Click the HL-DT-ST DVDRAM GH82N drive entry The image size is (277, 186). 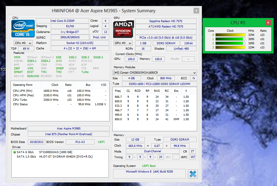tap(66, 156)
